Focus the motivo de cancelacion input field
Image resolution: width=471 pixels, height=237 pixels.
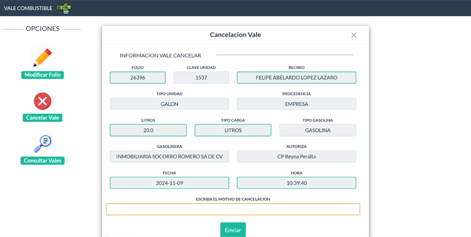(x=233, y=209)
